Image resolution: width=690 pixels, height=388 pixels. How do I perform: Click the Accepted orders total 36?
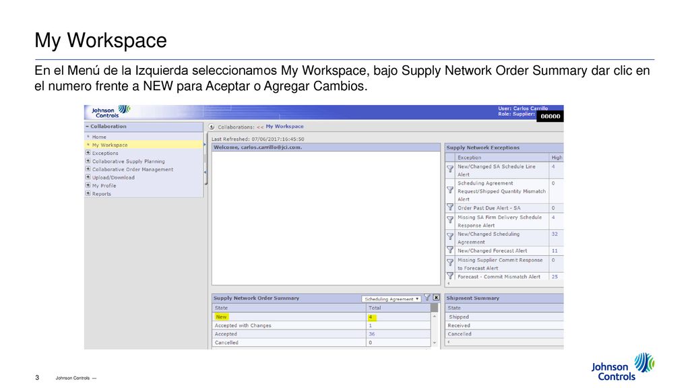coord(372,334)
